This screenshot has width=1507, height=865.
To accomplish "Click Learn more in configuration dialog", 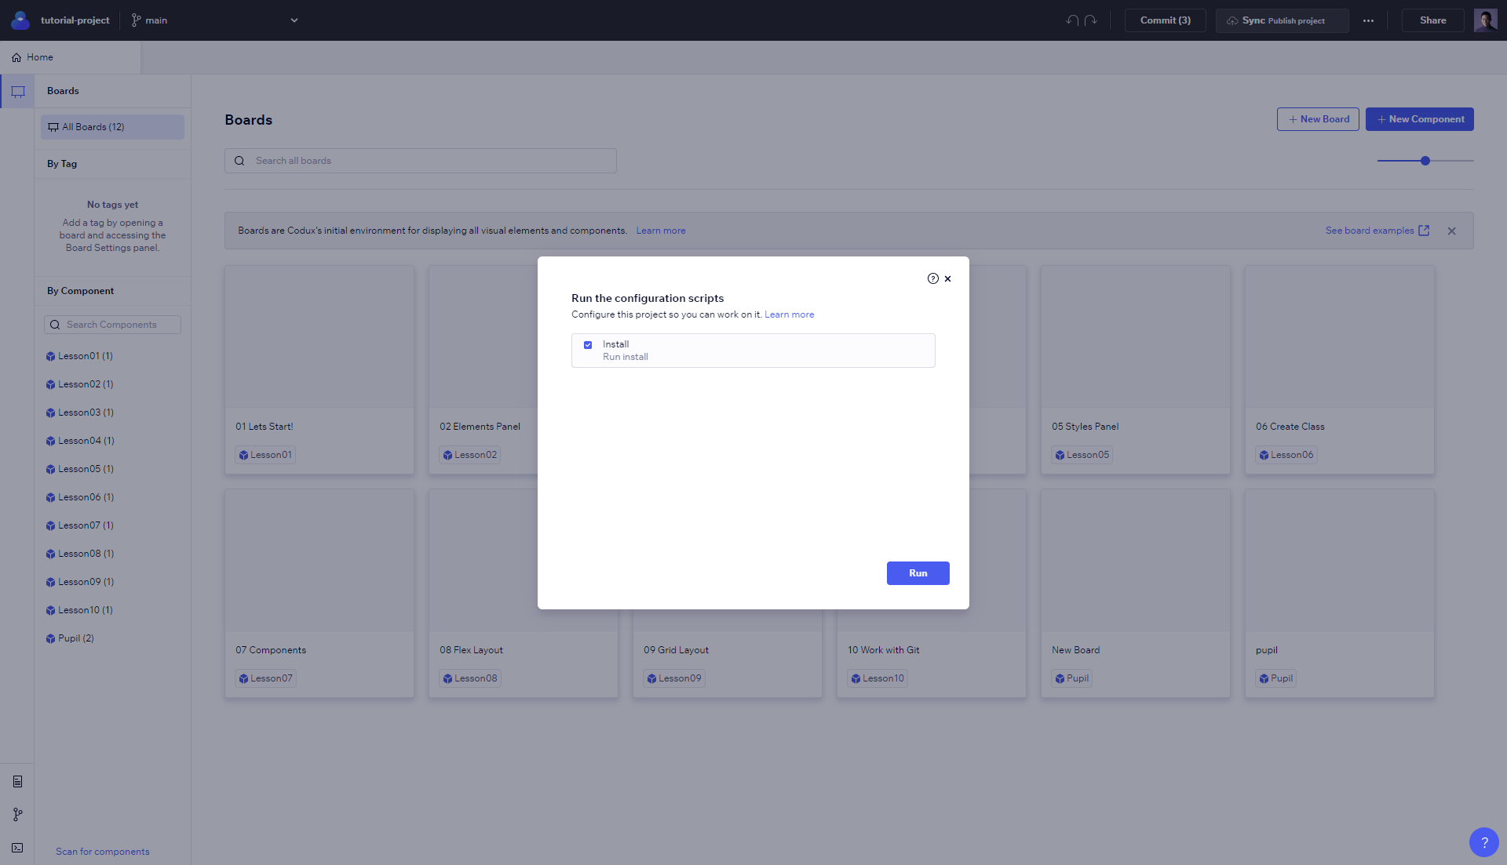I will tap(789, 314).
